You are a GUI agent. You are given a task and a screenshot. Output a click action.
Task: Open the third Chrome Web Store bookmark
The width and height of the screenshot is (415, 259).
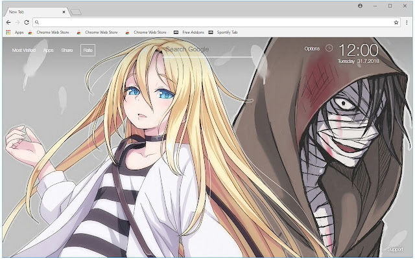coord(146,32)
